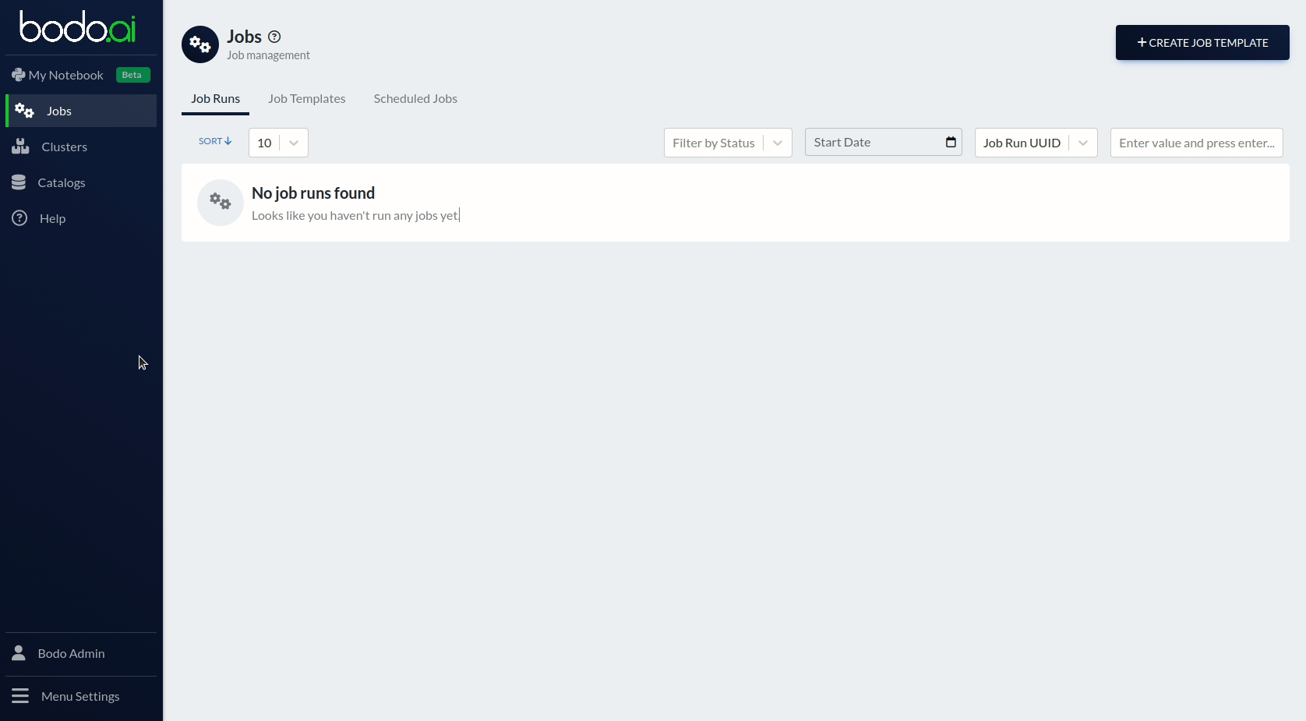Viewport: 1306px width, 721px height.
Task: Click the Help circle icon in sidebar
Action: tap(19, 218)
